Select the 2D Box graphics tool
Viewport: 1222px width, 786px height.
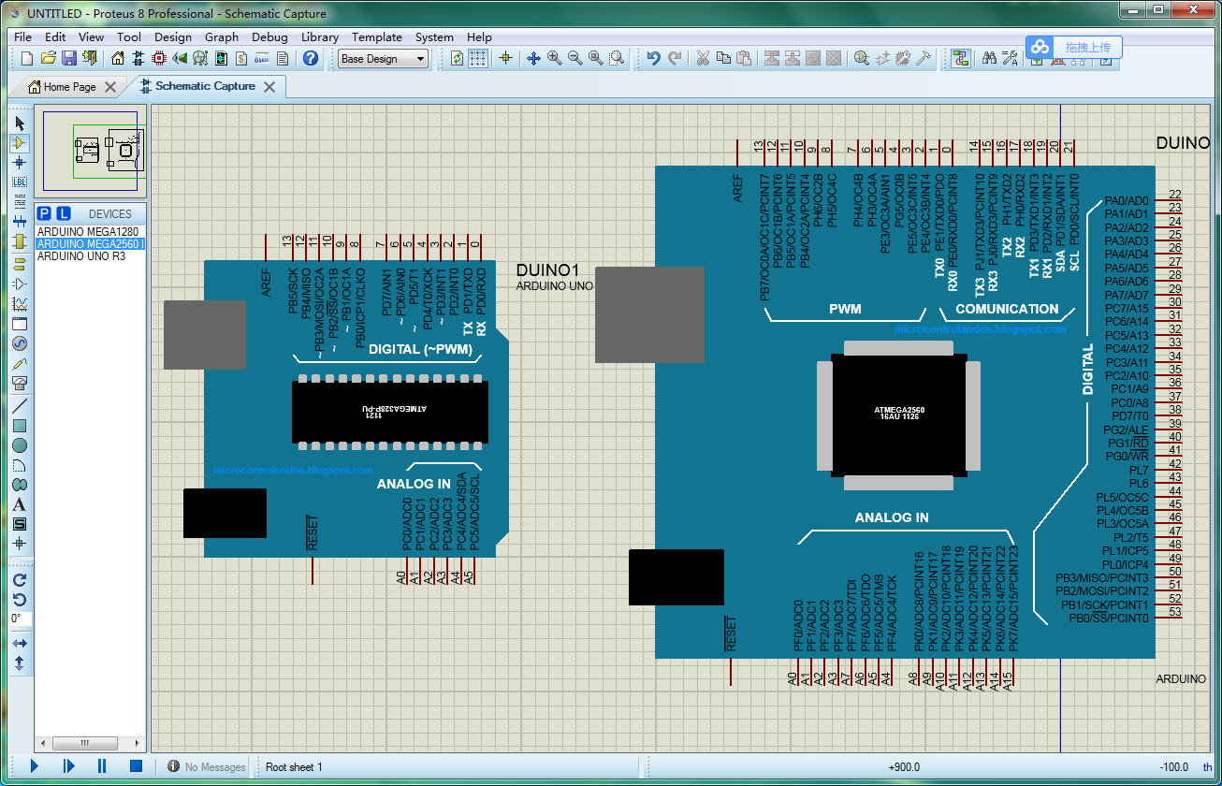pyautogui.click(x=20, y=426)
